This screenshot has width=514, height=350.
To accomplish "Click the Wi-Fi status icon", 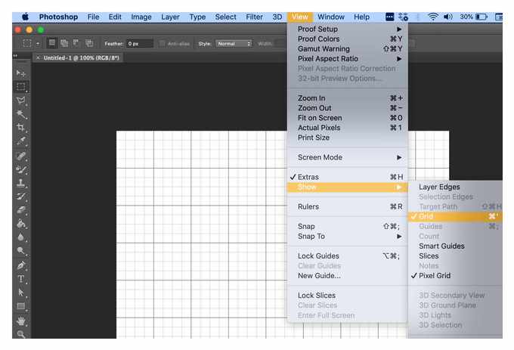I will tap(432, 17).
